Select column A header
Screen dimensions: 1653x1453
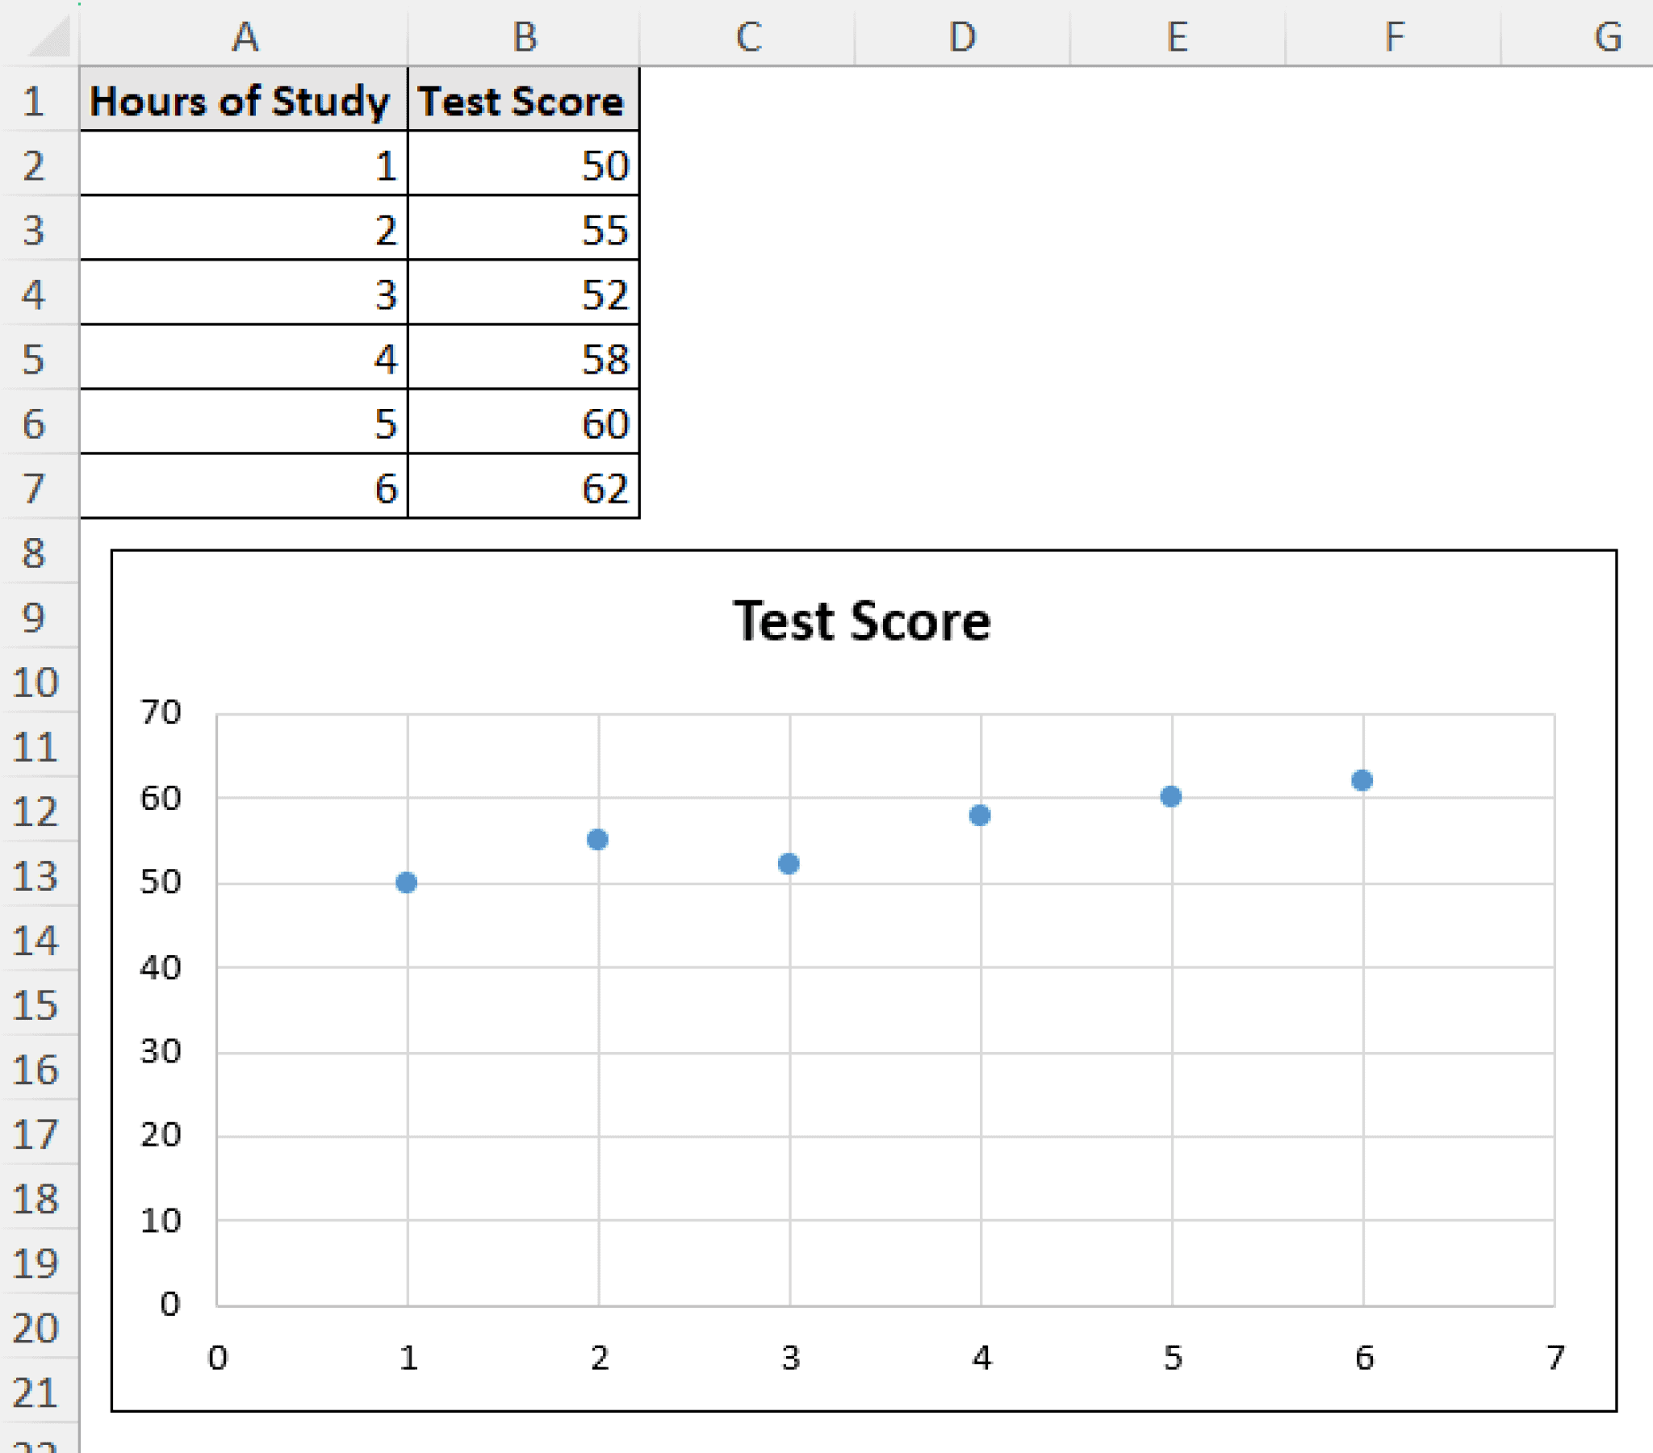coord(245,34)
